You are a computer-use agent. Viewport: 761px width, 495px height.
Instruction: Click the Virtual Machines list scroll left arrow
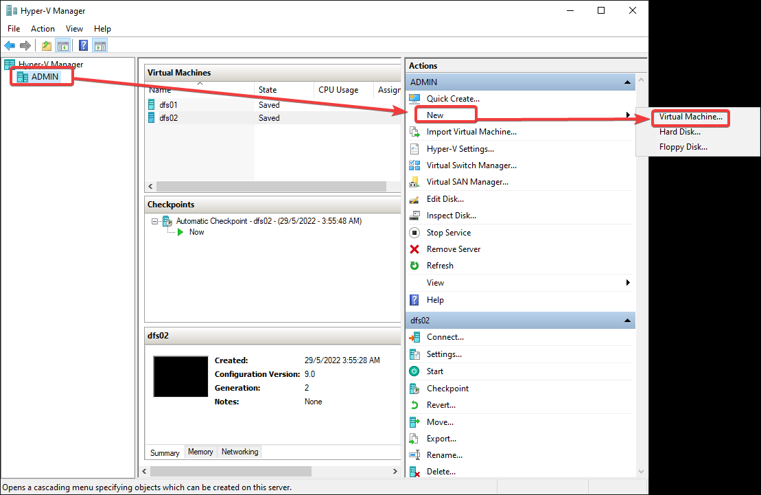150,187
